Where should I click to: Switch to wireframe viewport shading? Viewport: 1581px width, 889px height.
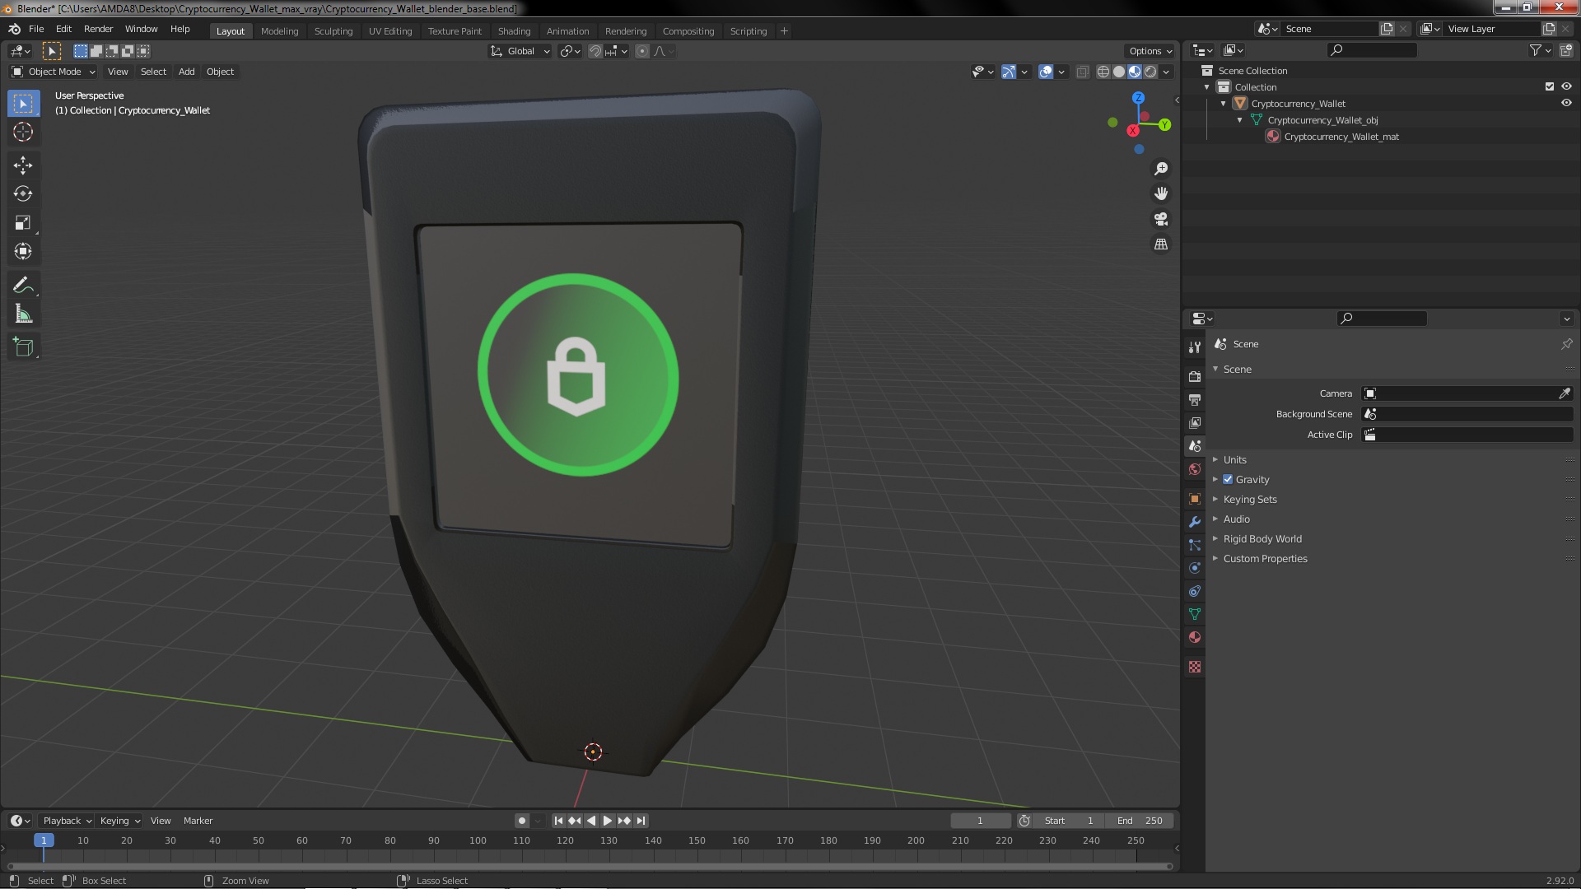(1103, 72)
